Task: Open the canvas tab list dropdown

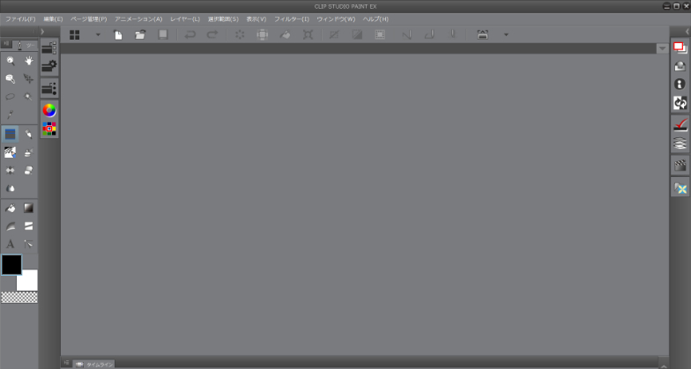Action: (663, 48)
